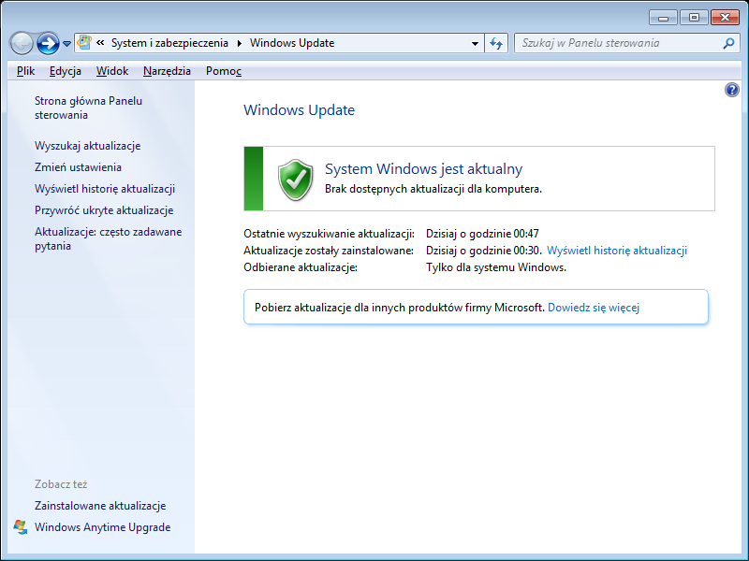This screenshot has width=749, height=561.
Task: Open the Pomoc menu
Action: [224, 71]
